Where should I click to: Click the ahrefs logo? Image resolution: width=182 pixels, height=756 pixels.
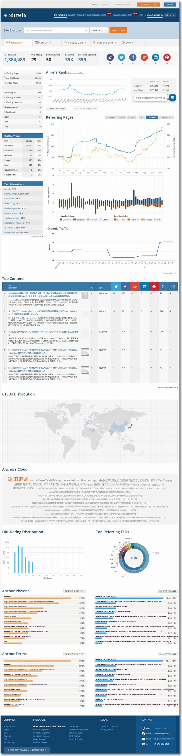[15, 15]
